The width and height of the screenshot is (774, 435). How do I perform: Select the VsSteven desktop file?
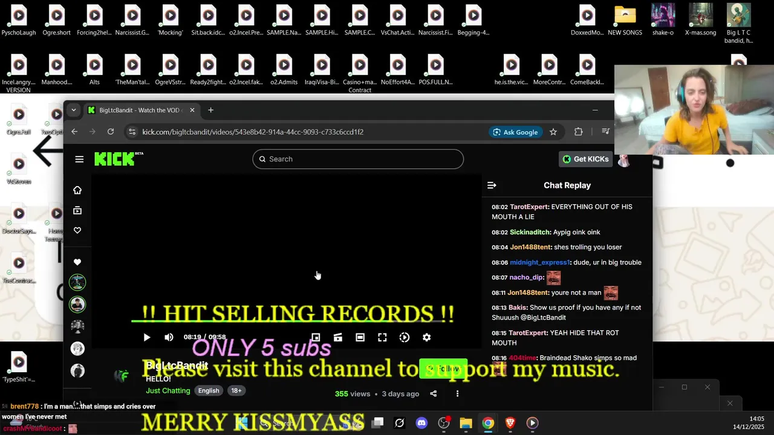19,169
